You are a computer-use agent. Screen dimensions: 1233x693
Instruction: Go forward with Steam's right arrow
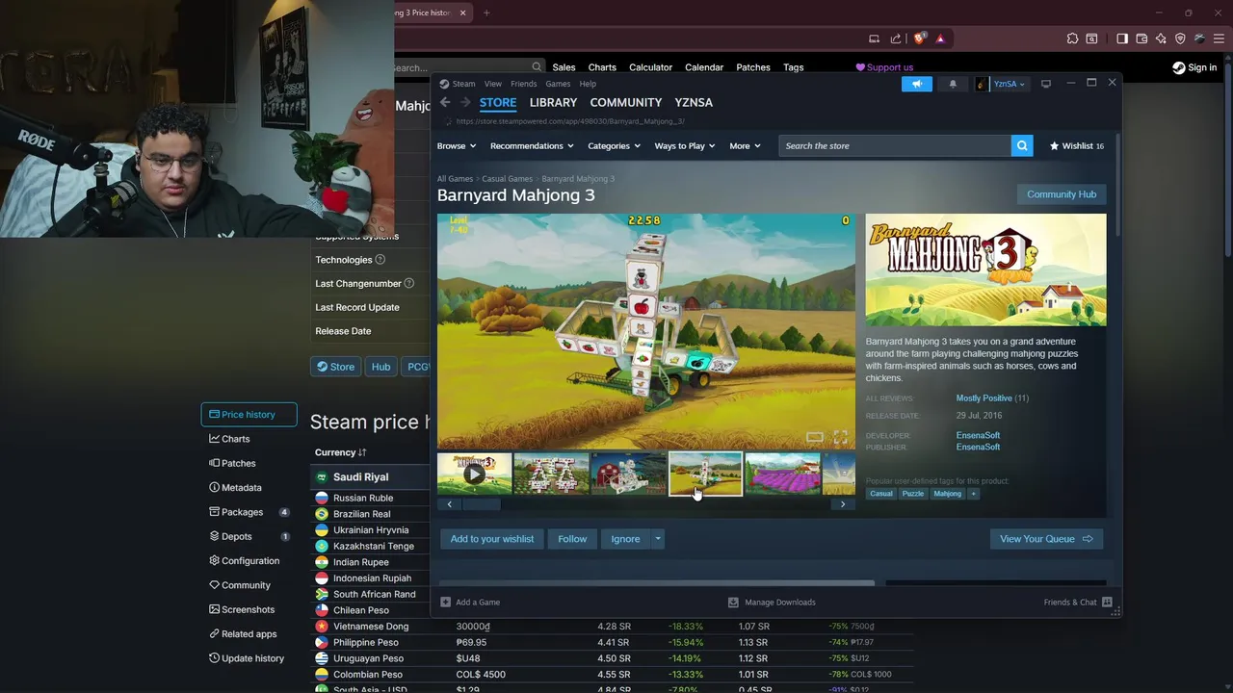point(464,102)
